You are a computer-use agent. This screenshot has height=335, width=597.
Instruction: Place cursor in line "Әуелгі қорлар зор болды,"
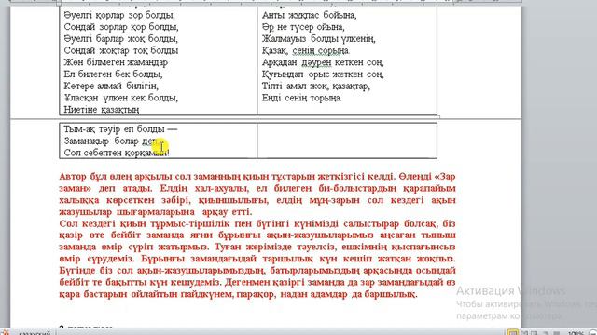(x=119, y=15)
